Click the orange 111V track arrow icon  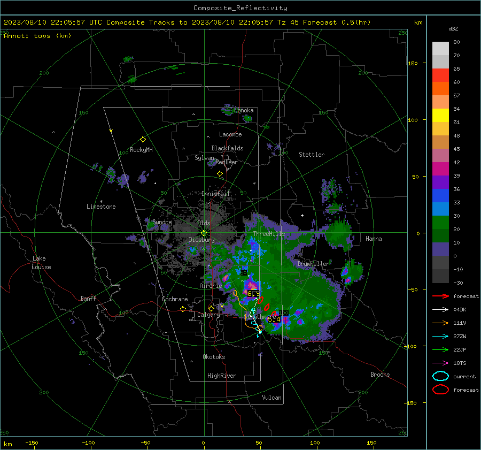440,323
